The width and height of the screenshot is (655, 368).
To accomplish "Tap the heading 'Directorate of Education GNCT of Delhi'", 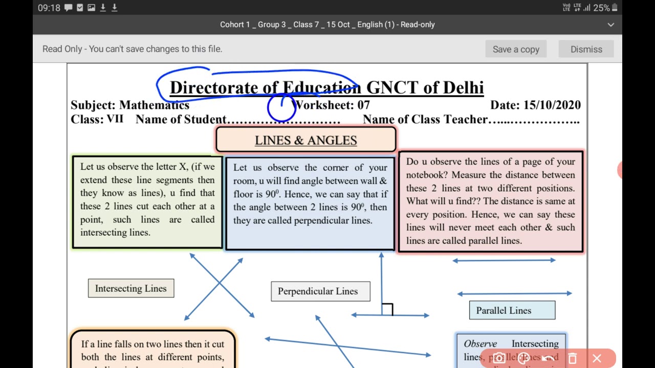I will 326,87.
